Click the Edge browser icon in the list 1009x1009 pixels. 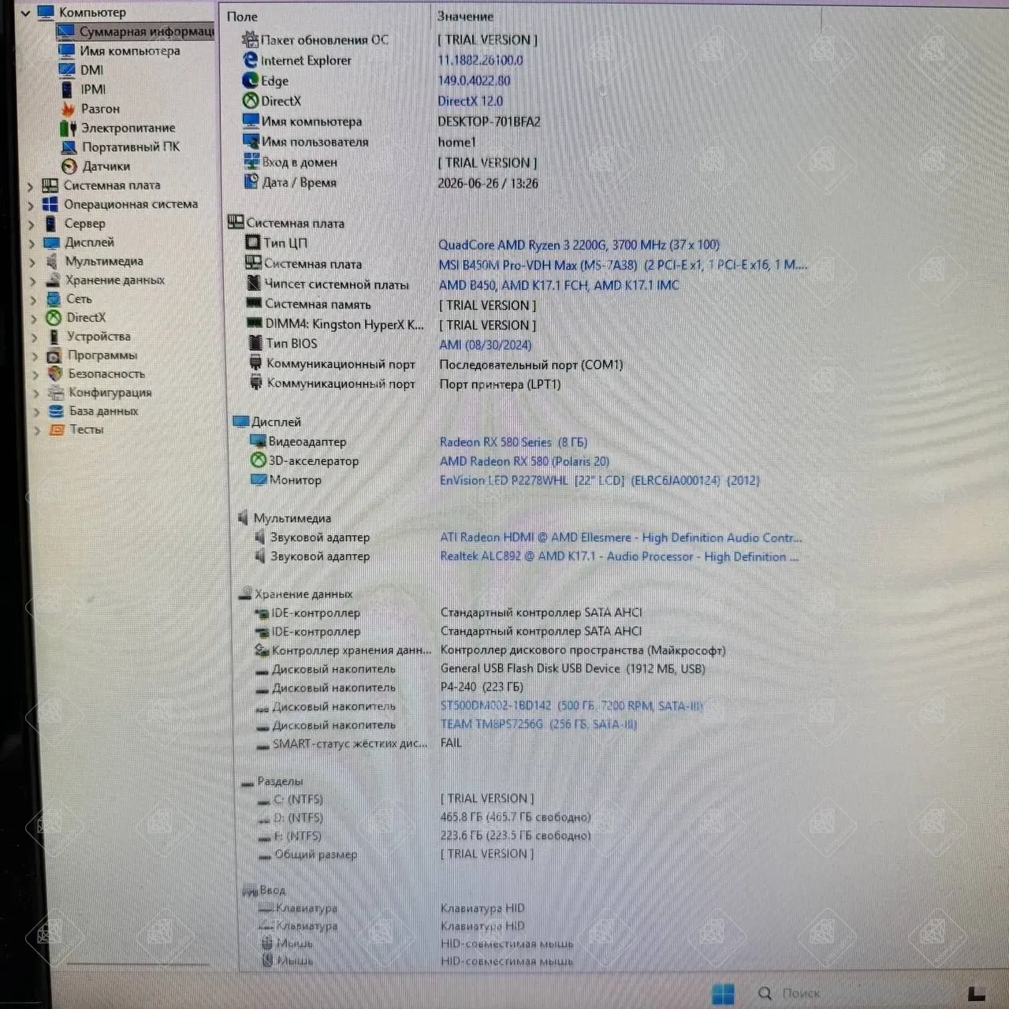(250, 80)
